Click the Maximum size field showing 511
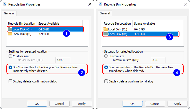 158,60
